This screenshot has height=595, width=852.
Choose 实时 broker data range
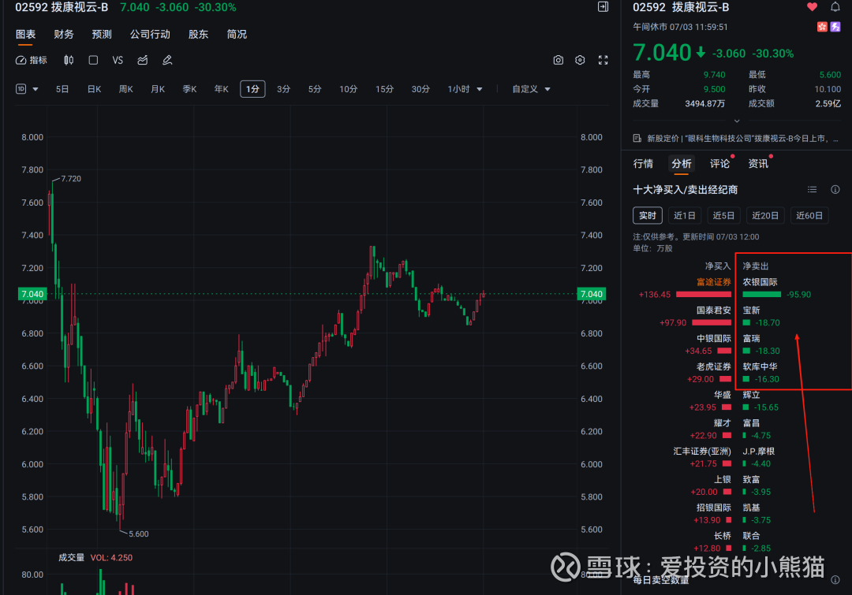click(648, 215)
